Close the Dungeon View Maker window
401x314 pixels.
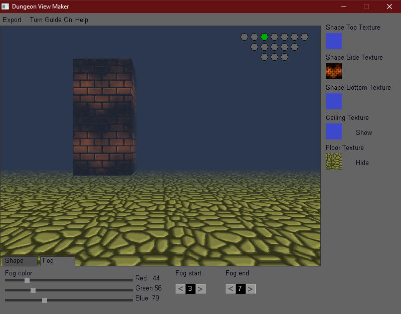389,7
